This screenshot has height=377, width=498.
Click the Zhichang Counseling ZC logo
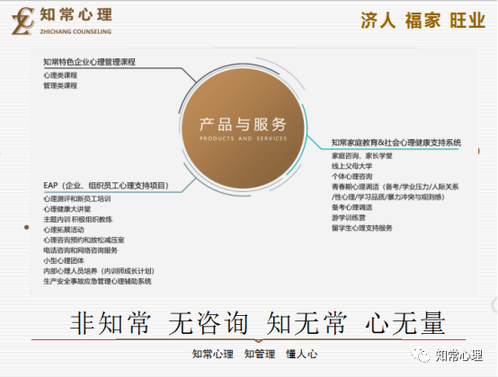(22, 22)
